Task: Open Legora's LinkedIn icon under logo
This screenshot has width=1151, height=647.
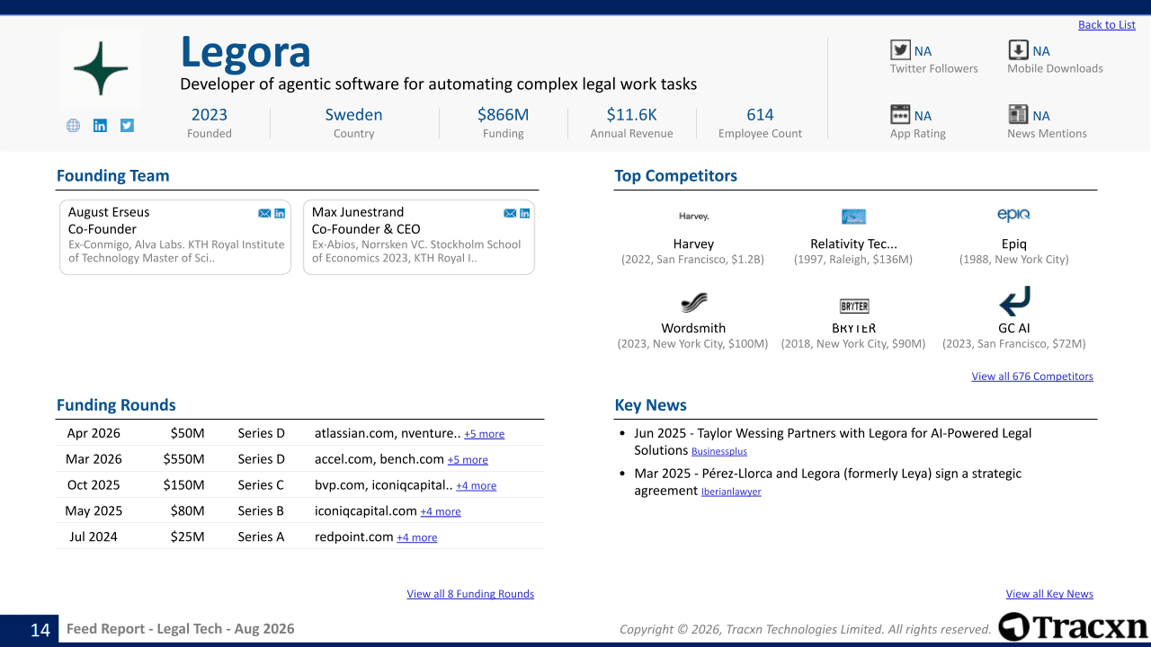Action: 100,126
